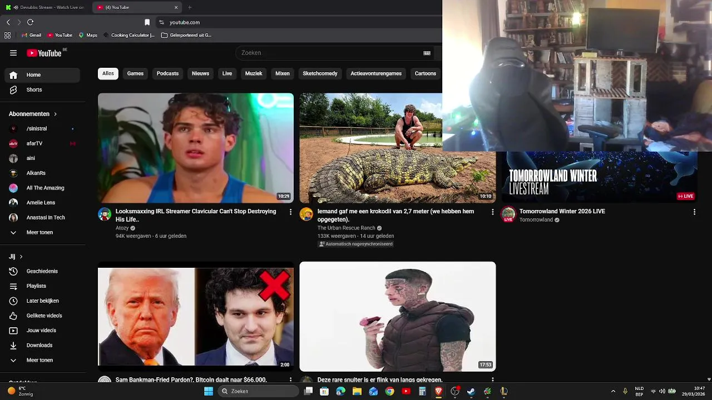
Task: Select the Games filter chip
Action: pyautogui.click(x=135, y=73)
